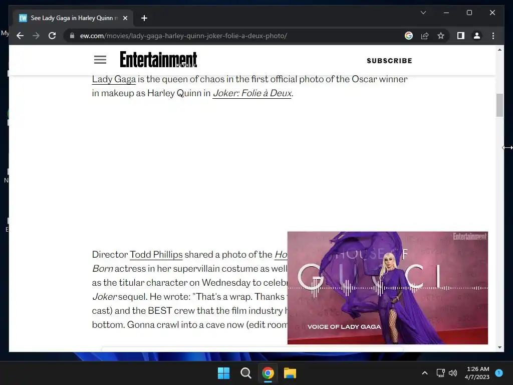
Task: Go back to the previous page
Action: click(x=20, y=36)
